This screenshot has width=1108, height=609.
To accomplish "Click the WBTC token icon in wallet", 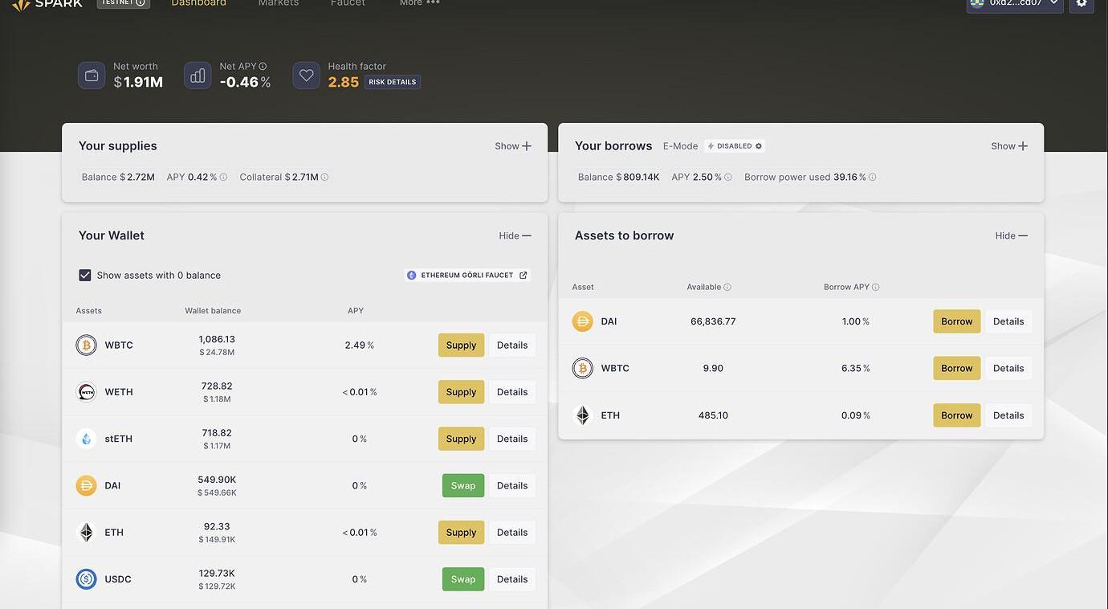I will (86, 345).
